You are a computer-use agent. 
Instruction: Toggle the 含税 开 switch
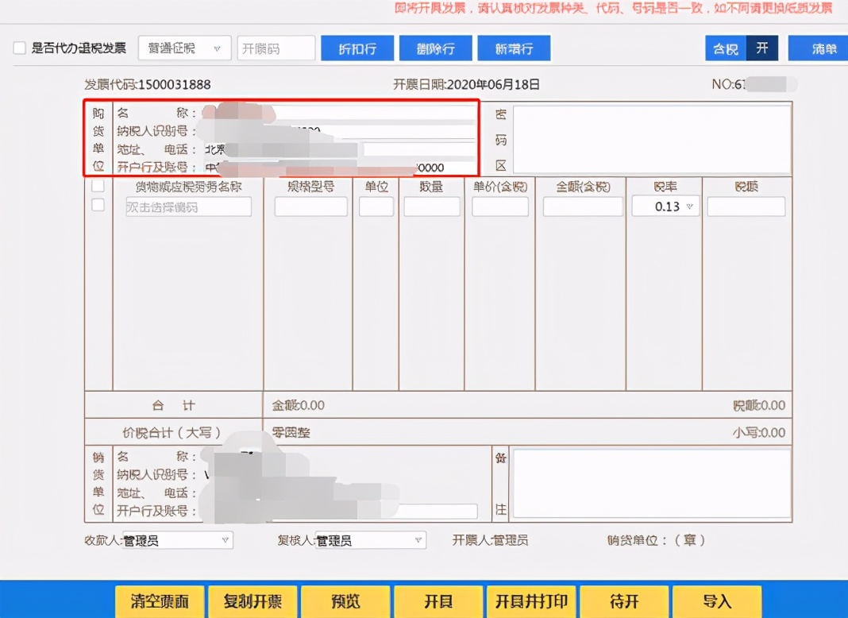(x=742, y=48)
